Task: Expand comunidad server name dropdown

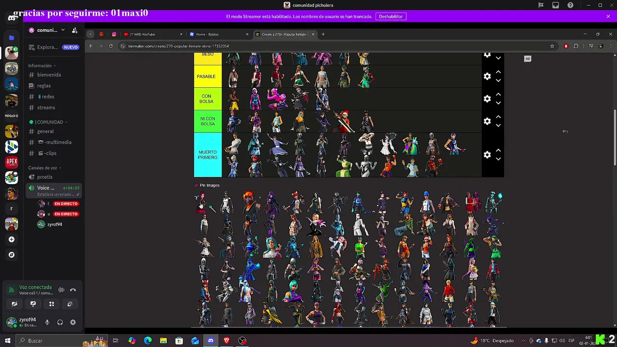Action: click(x=63, y=30)
